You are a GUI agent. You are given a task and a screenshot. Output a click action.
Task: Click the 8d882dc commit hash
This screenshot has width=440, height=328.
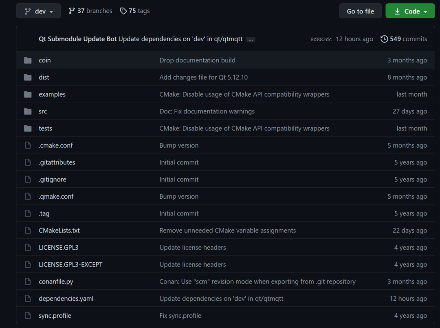tap(321, 40)
